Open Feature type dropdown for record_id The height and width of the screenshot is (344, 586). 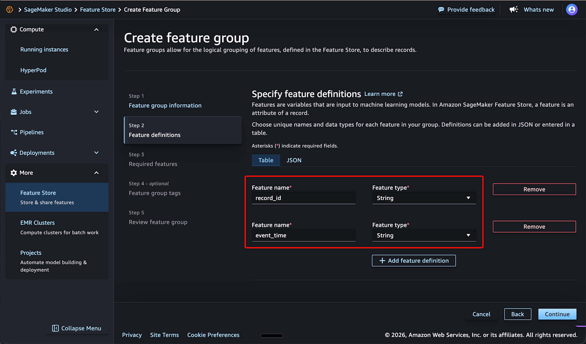coord(424,198)
